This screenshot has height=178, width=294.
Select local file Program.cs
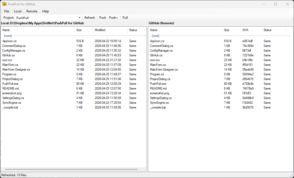(9, 74)
